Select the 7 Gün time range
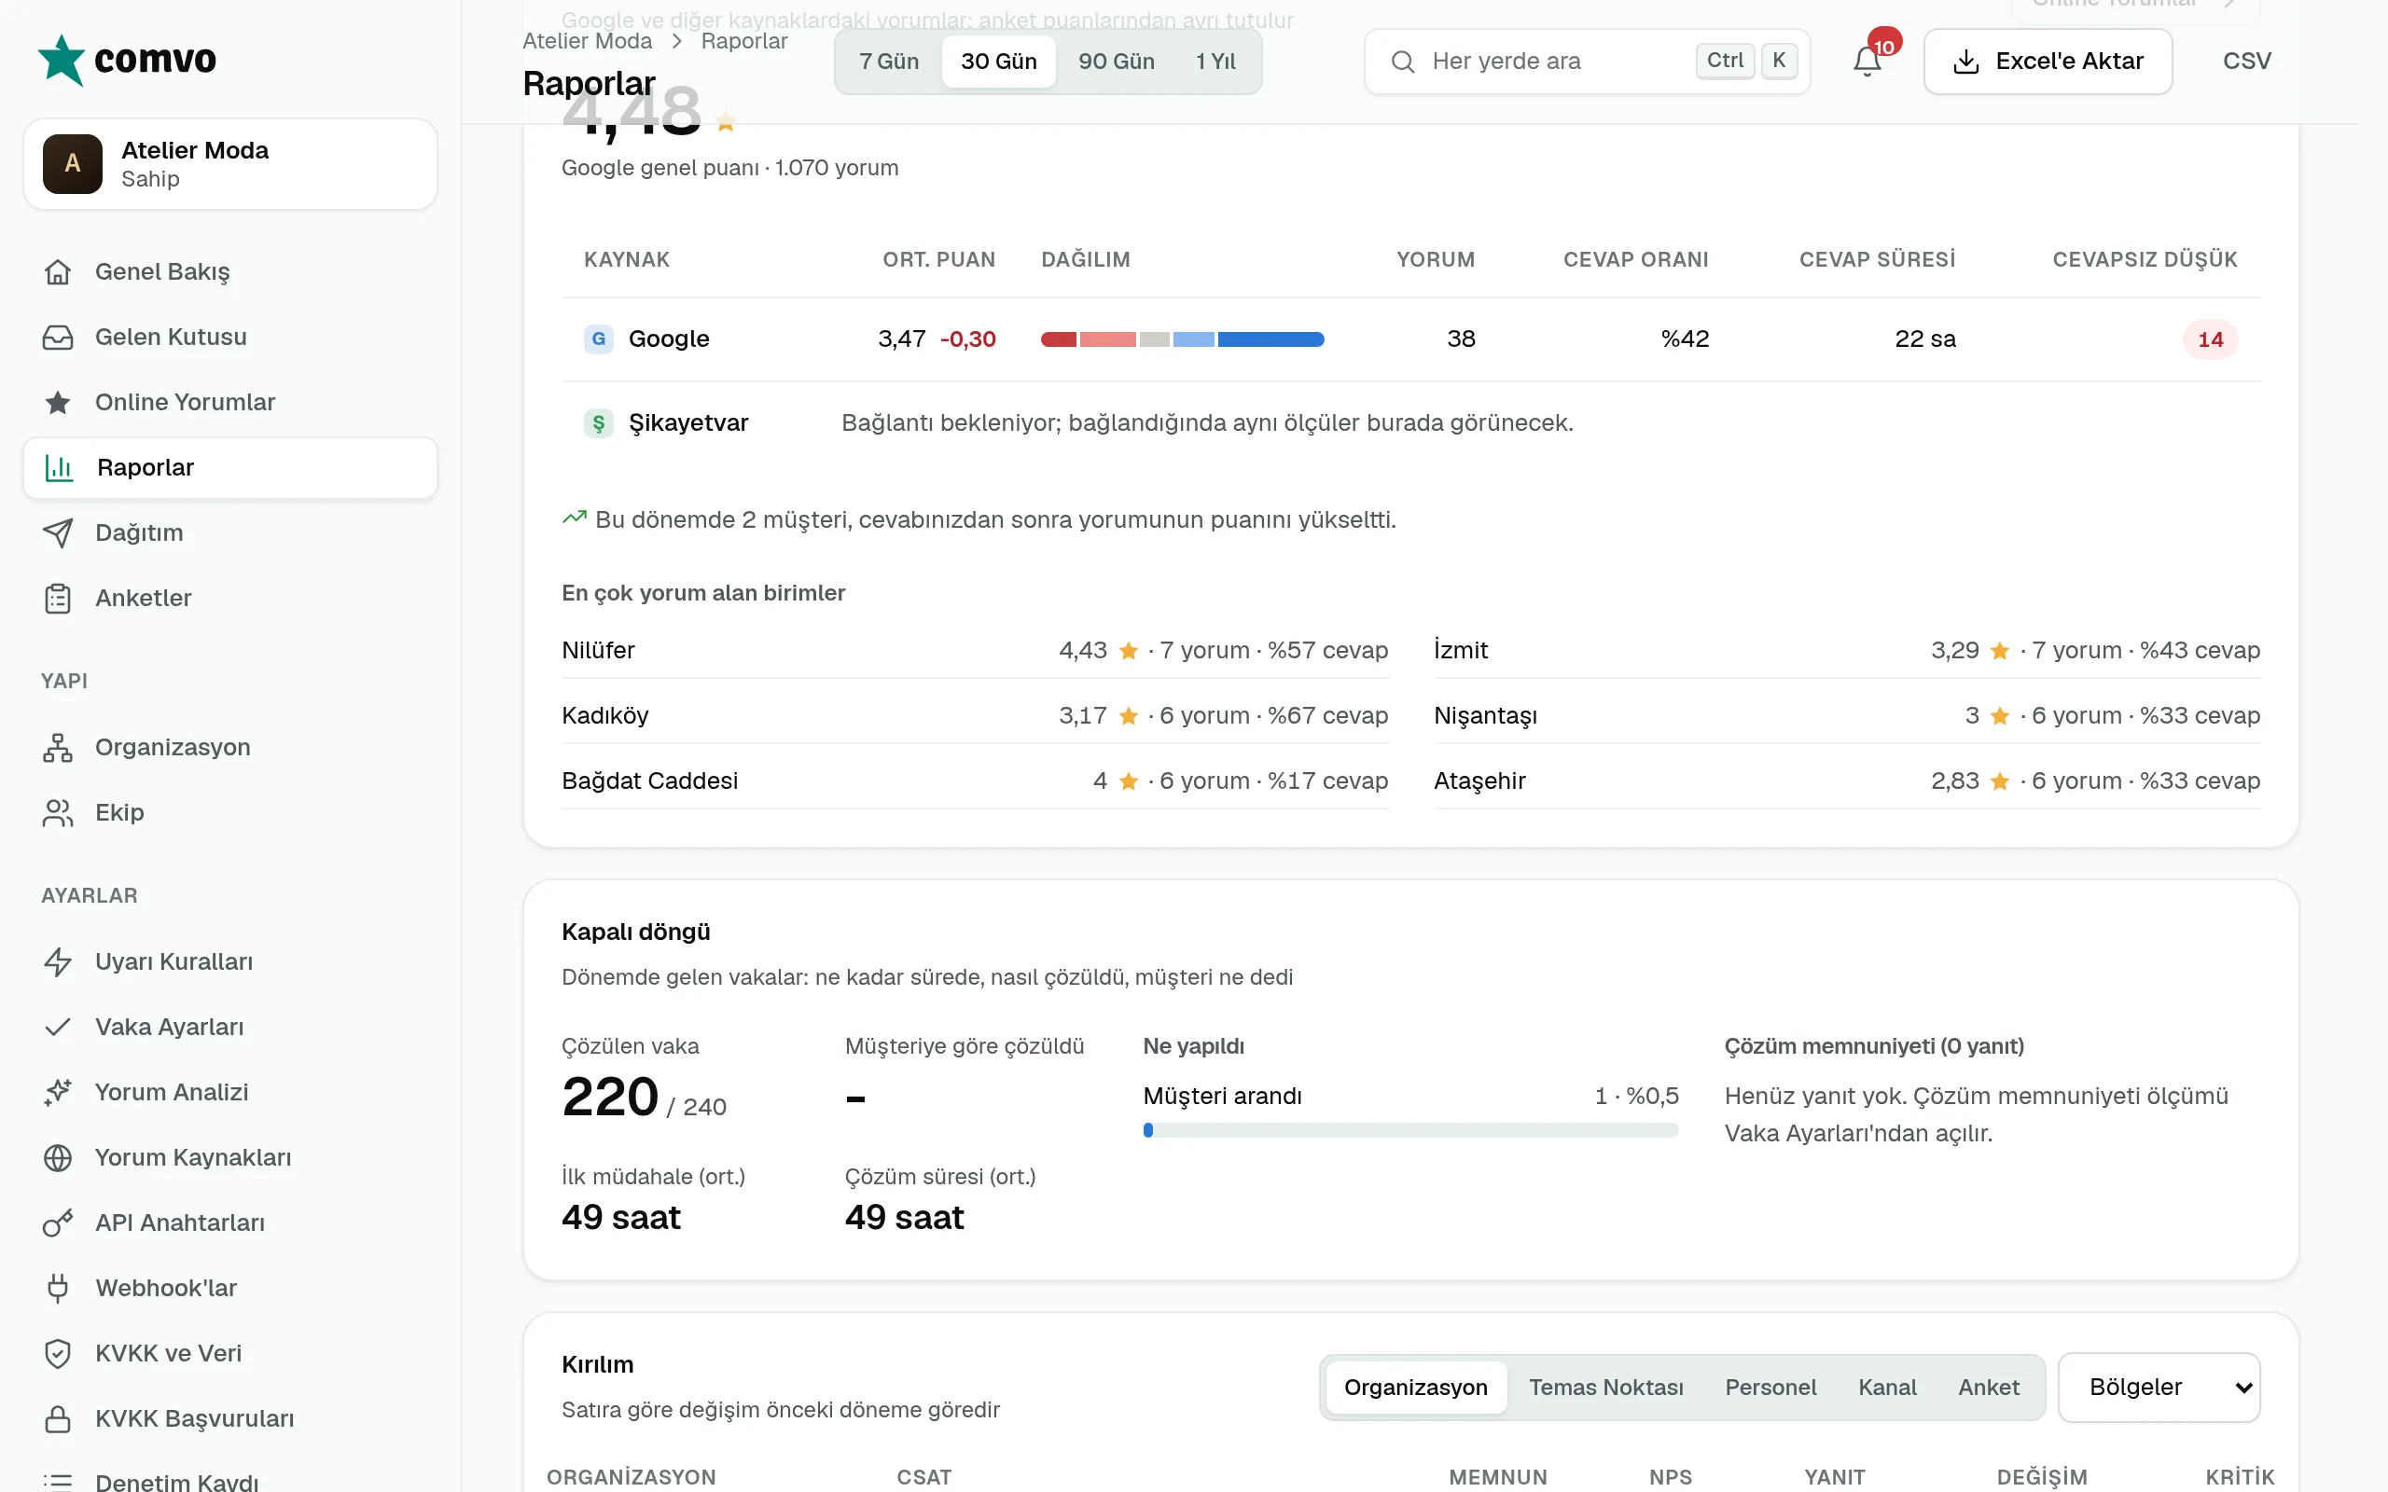Viewport: 2388px width, 1492px height. (888, 62)
